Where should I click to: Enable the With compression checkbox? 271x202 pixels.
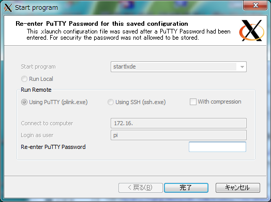tap(193, 102)
